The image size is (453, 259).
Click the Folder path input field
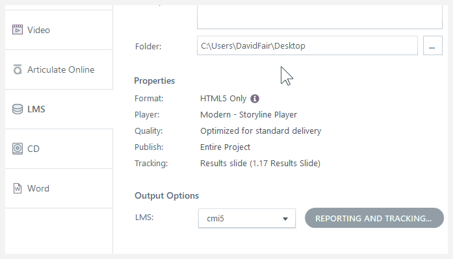(307, 45)
